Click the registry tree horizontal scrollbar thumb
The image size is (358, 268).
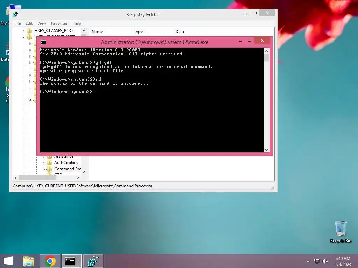tap(37, 178)
